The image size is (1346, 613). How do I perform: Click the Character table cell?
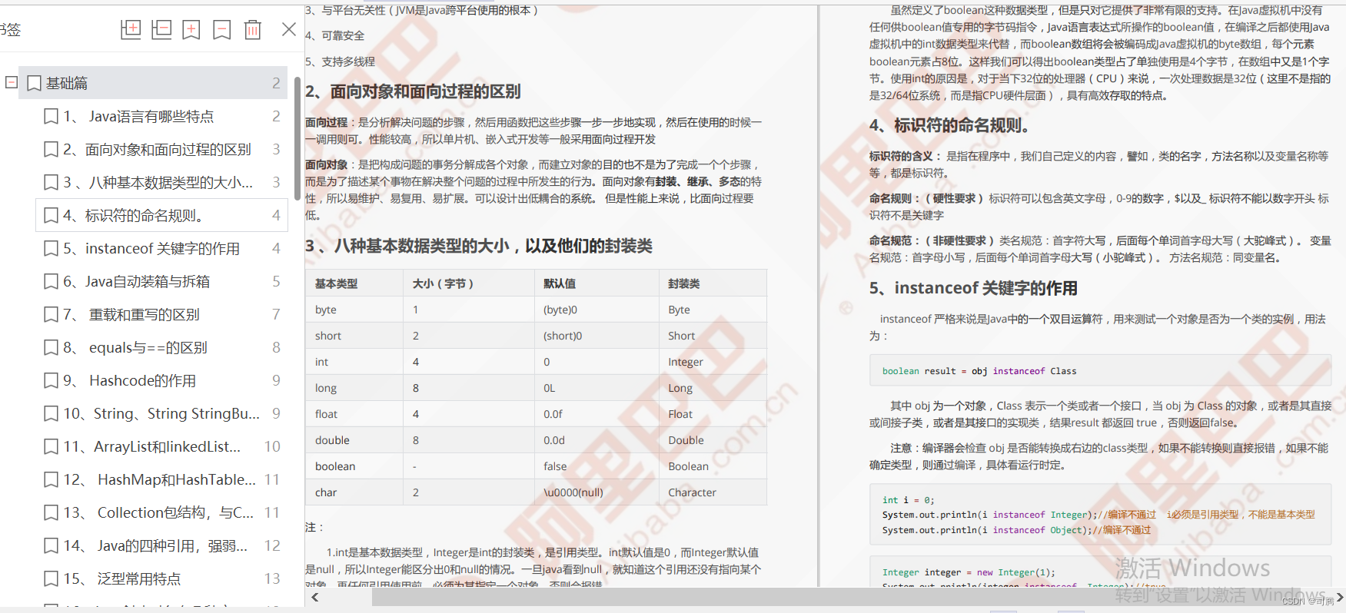point(692,492)
